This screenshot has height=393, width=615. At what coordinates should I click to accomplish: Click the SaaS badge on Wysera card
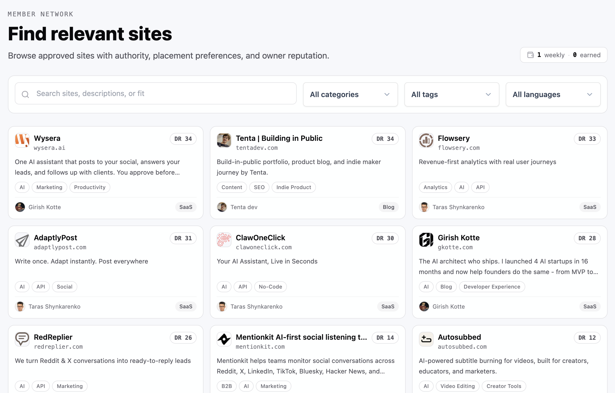pyautogui.click(x=186, y=207)
